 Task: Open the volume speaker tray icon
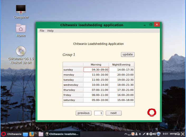point(154,134)
